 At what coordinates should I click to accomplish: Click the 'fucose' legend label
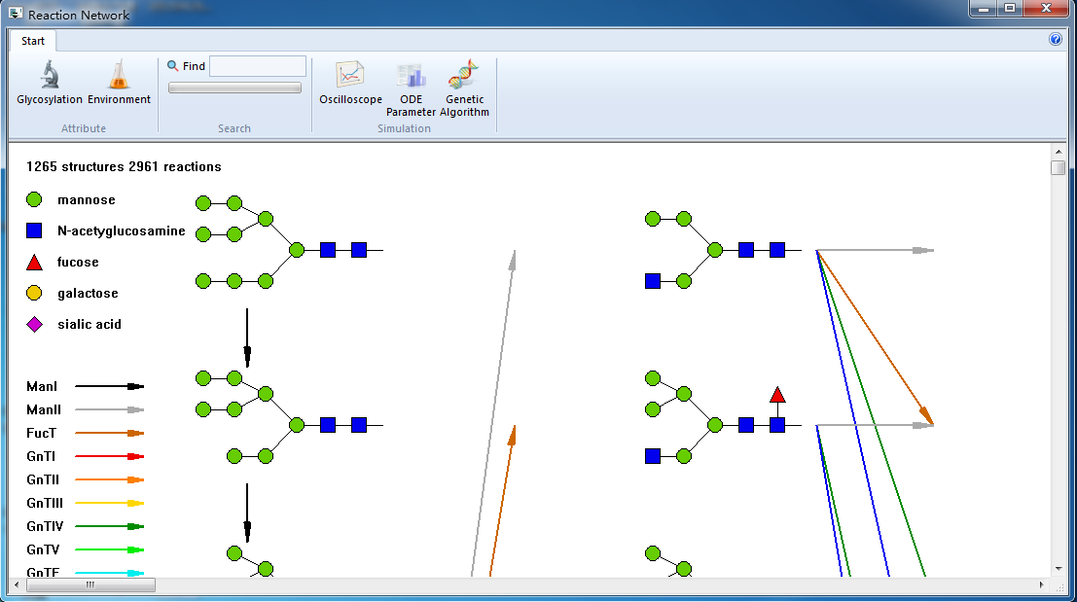78,263
